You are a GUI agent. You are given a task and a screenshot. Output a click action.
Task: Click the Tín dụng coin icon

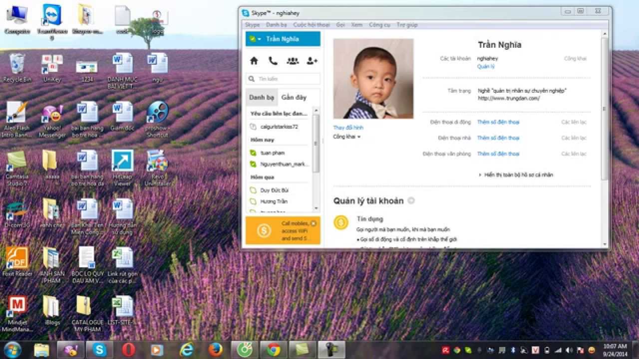341,222
